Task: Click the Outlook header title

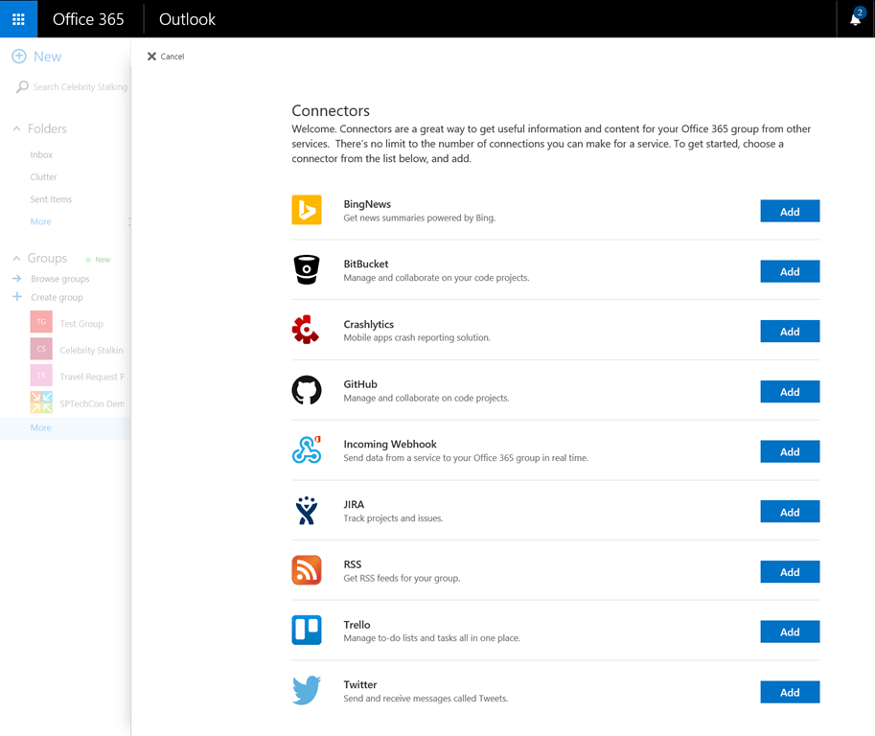Action: tap(187, 19)
